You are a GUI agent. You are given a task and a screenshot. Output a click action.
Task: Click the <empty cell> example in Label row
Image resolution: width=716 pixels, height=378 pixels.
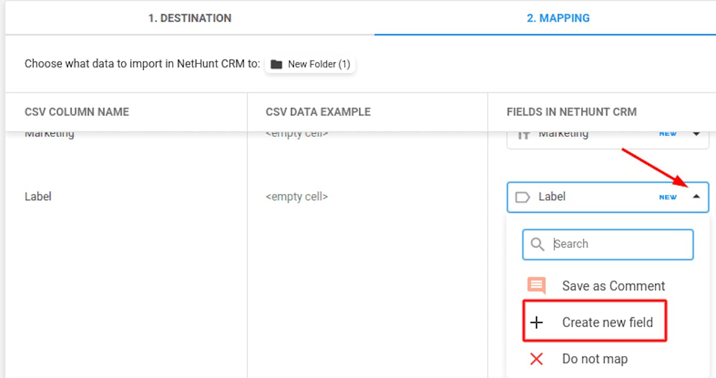tap(297, 197)
